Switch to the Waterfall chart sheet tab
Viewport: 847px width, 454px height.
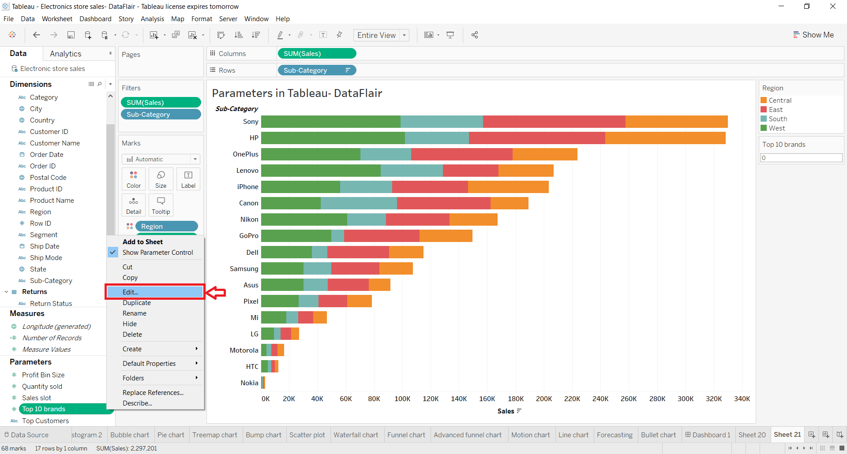[x=356, y=435]
